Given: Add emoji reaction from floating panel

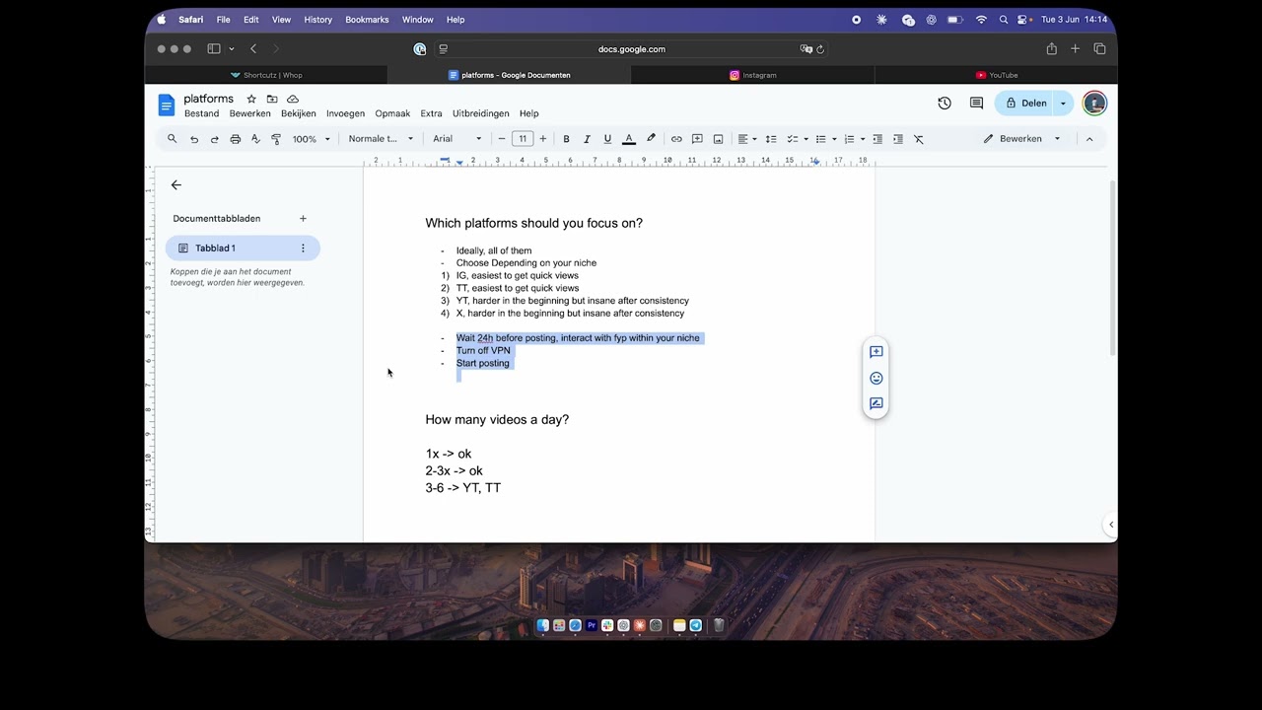Looking at the screenshot, I should (x=876, y=378).
